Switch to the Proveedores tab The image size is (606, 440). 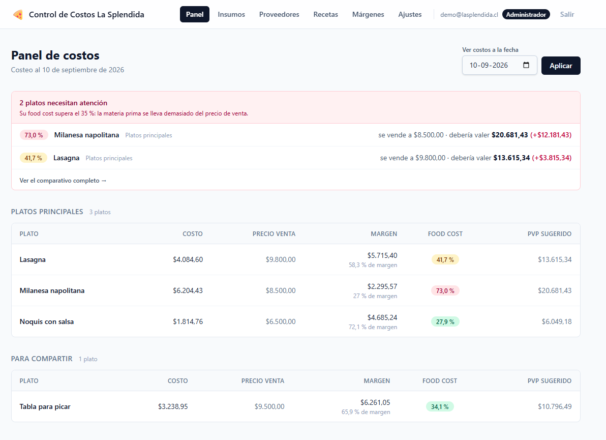pos(279,14)
